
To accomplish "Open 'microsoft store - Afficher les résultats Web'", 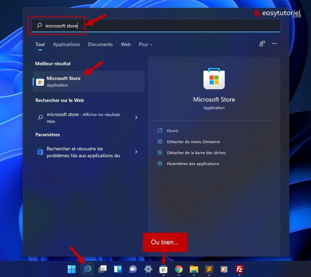I will click(x=89, y=118).
